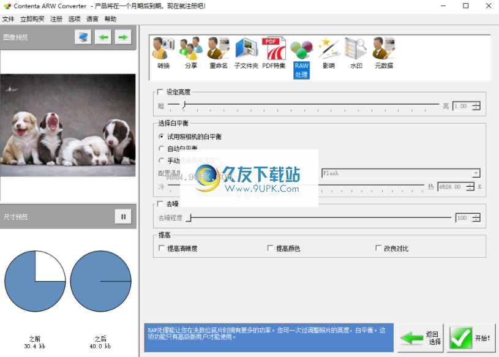Click the 之前 pie chart

[35, 281]
